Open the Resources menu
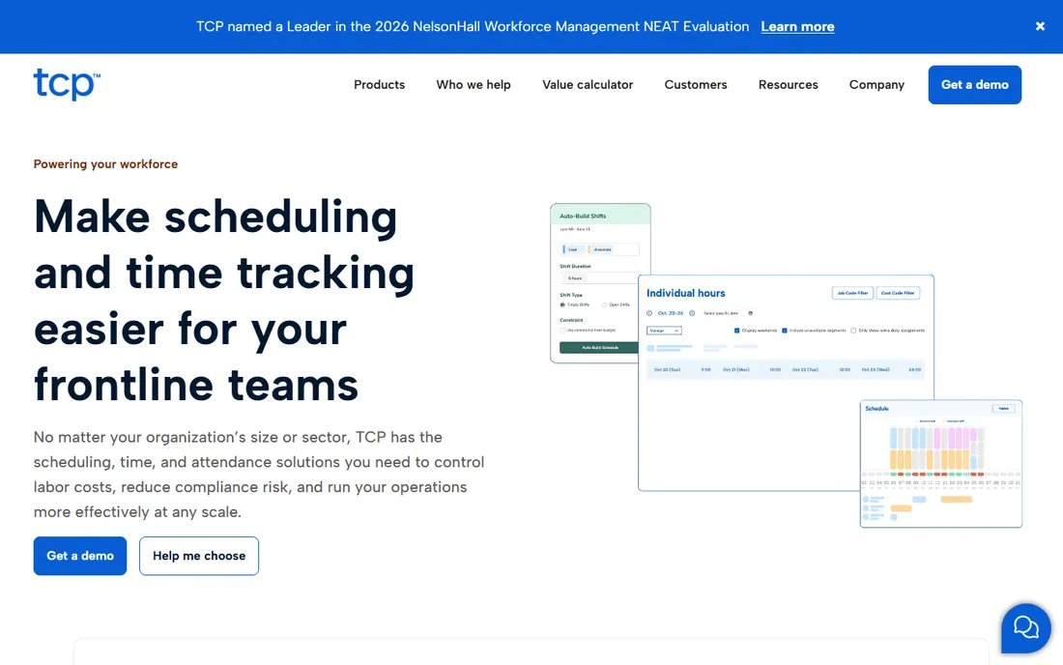The image size is (1063, 665). click(788, 85)
